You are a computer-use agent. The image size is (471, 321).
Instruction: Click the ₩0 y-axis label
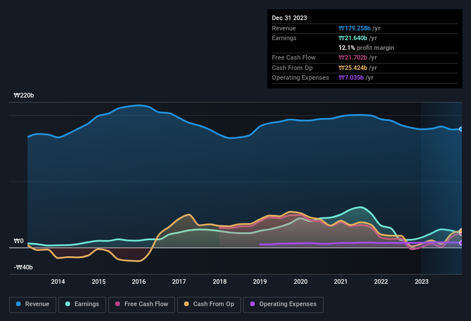[18, 241]
